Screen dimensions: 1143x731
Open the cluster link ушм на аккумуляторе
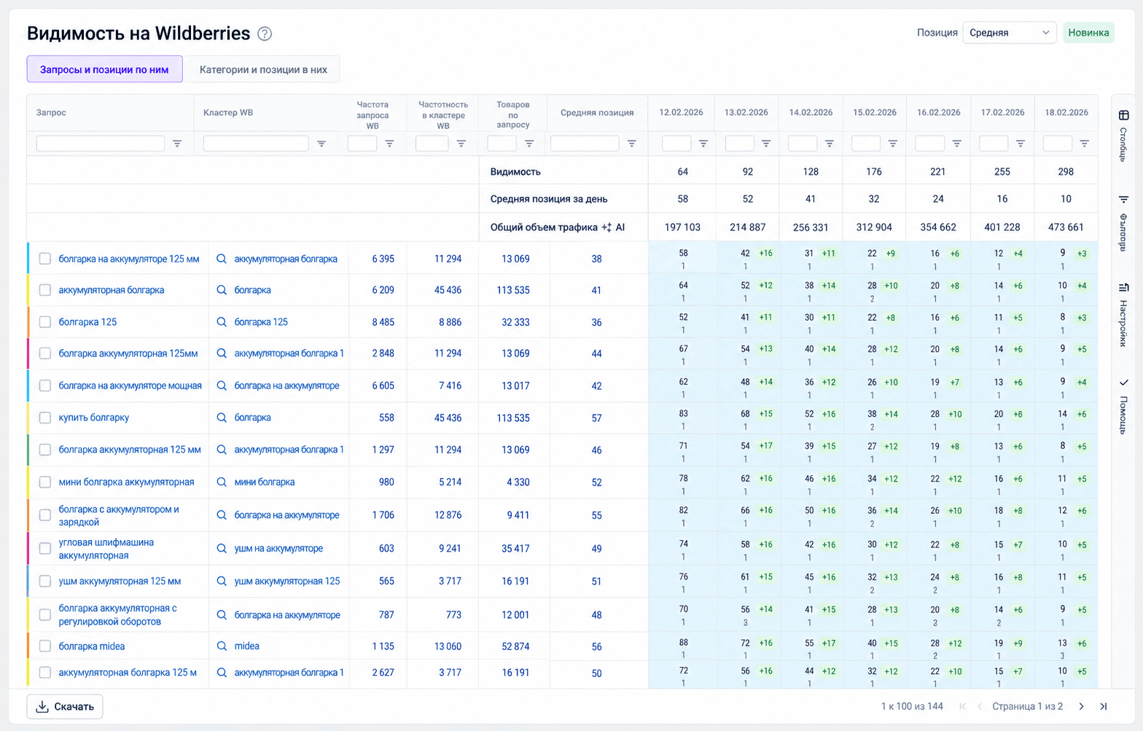click(x=278, y=548)
